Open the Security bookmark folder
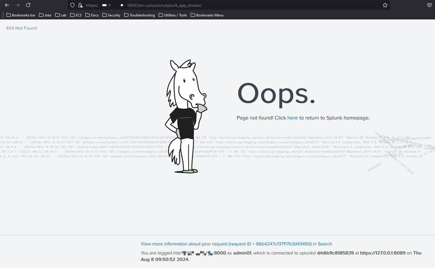This screenshot has width=435, height=268. tap(111, 15)
